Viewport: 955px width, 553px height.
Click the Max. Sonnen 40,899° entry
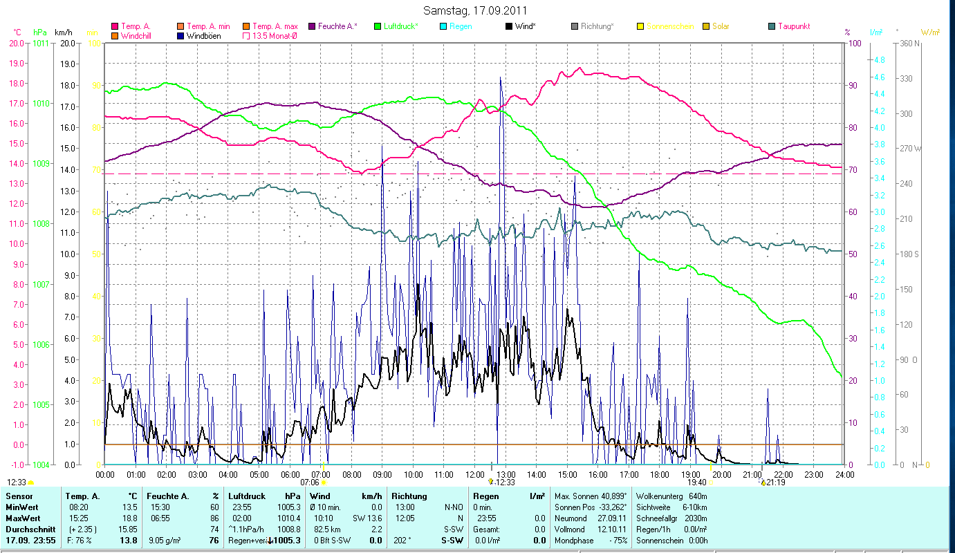tap(590, 496)
